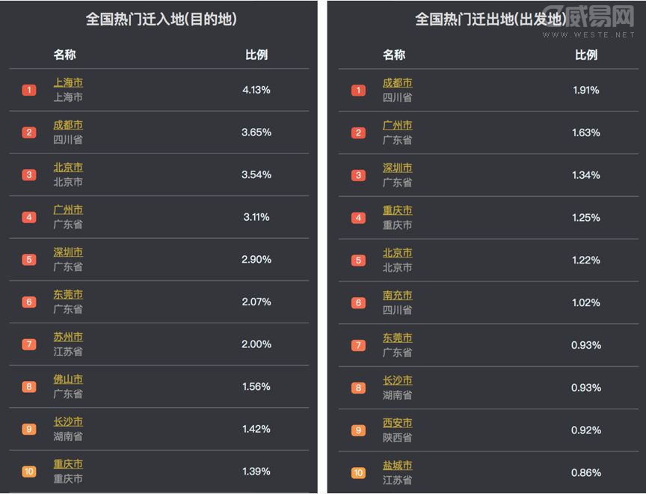The width and height of the screenshot is (646, 494).
Task: Click rank 6 badge beside 南充市
Action: click(359, 303)
